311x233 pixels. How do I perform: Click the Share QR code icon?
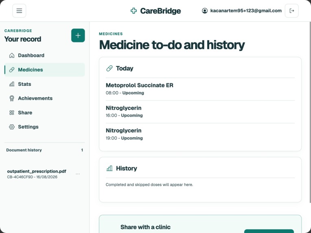coord(12,113)
